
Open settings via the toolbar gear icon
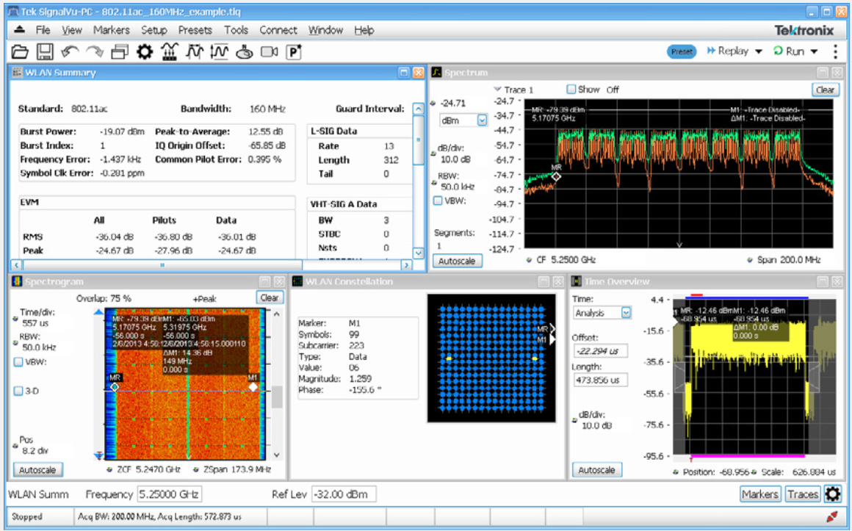tap(145, 51)
